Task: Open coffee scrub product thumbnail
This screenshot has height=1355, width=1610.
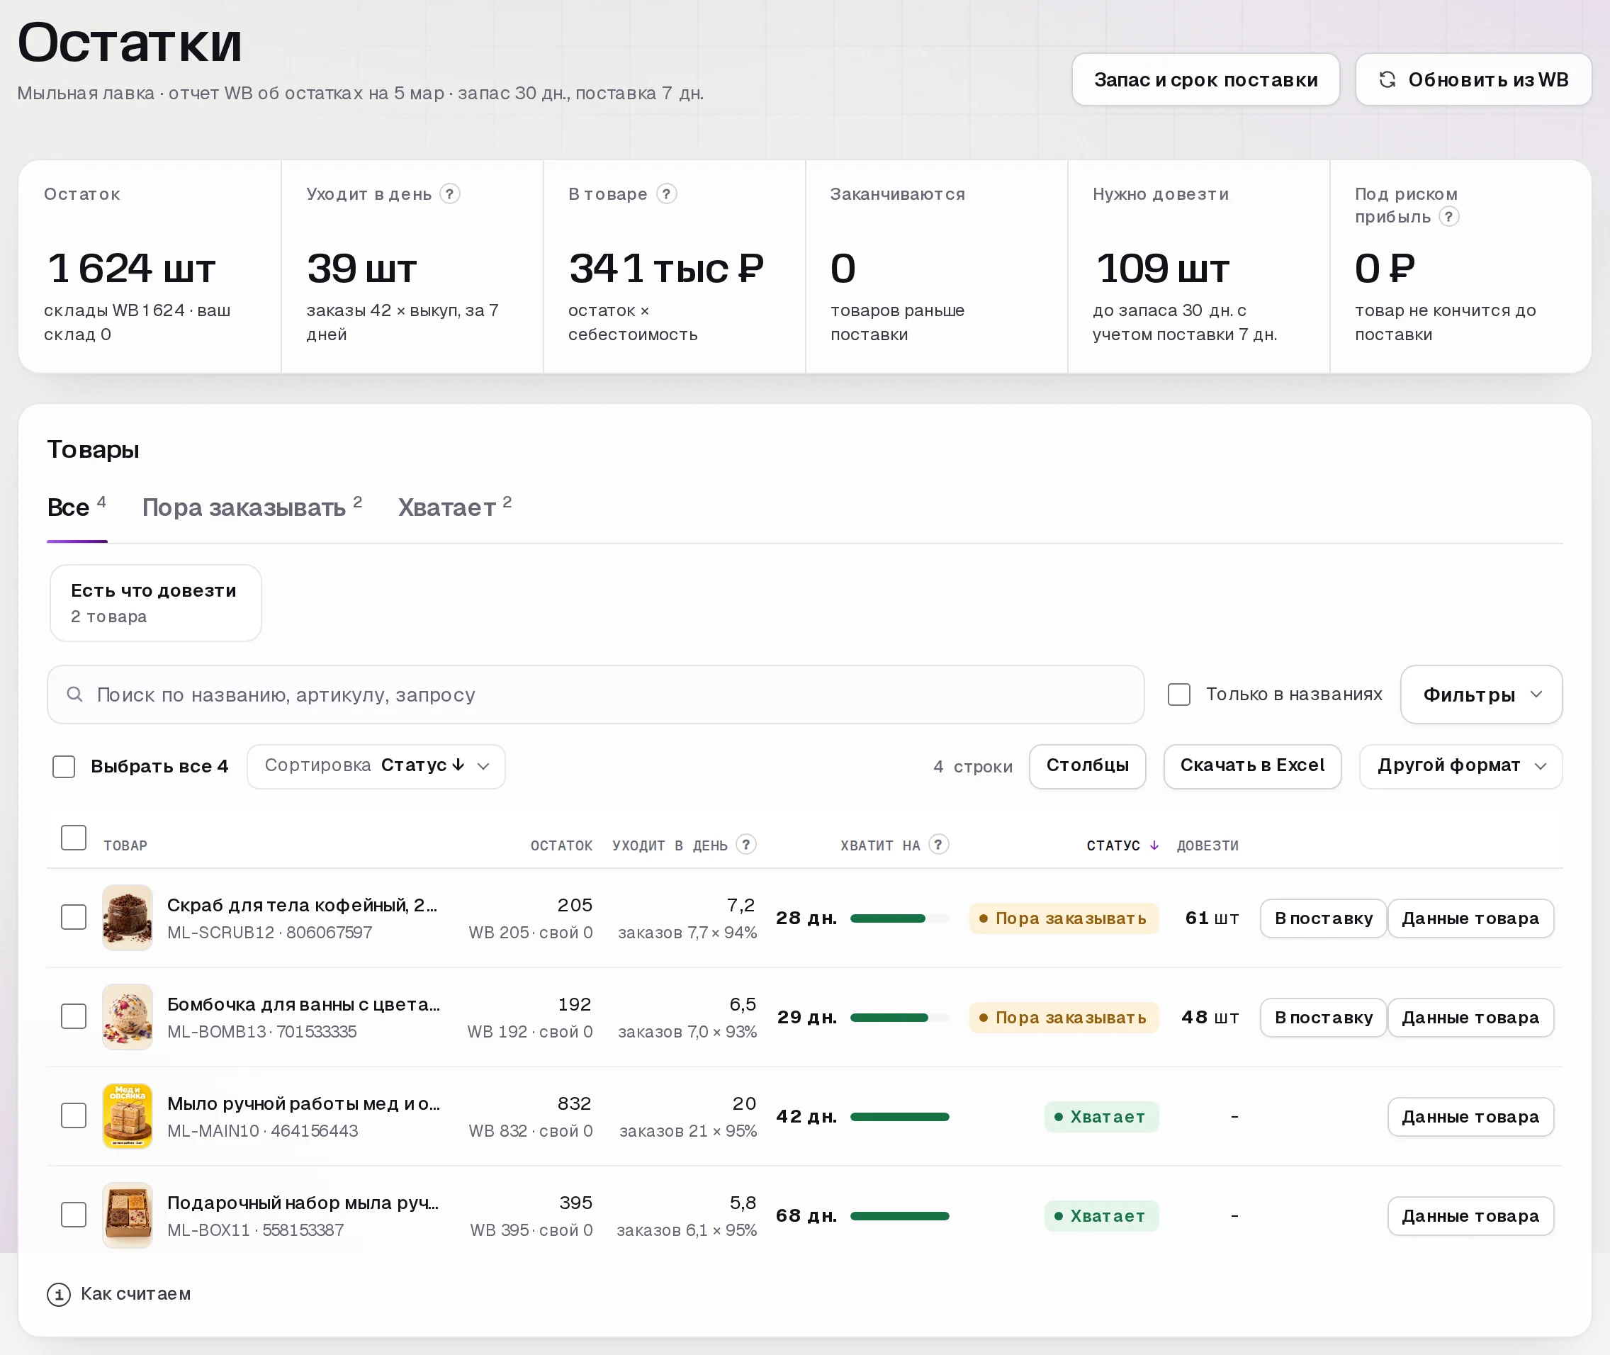Action: click(x=128, y=917)
